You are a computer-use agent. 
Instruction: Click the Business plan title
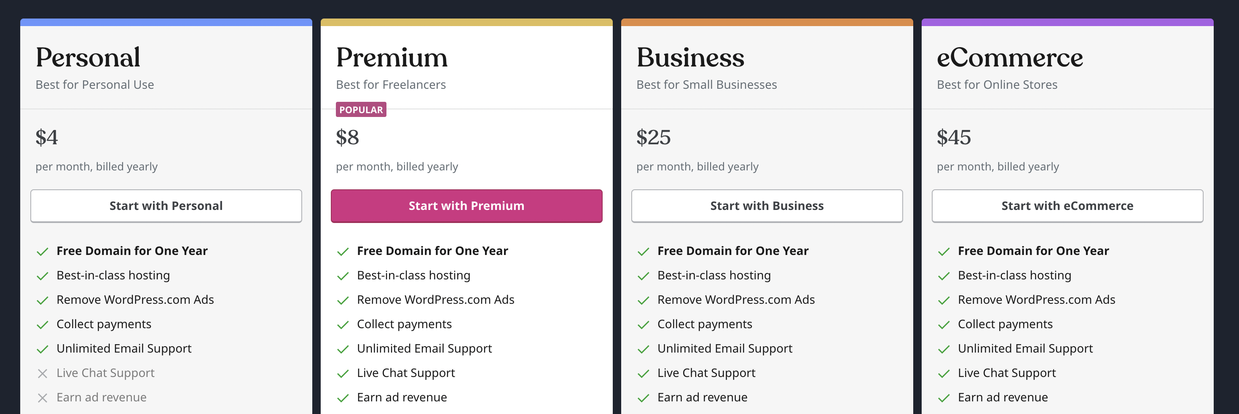click(690, 58)
